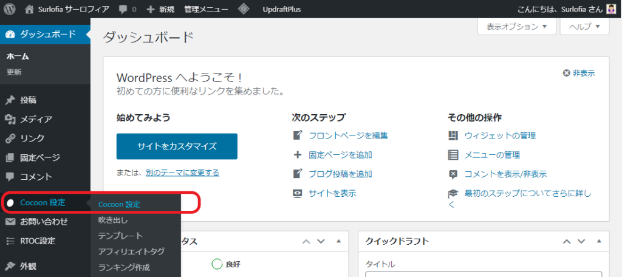
Task: Click the envelope icon beside お問い合わせ
Action: 10,222
